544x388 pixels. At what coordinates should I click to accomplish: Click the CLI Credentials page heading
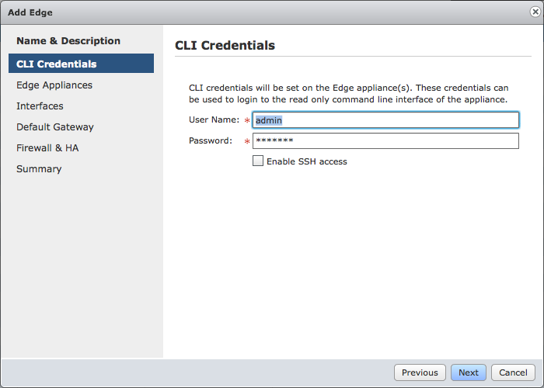(225, 45)
